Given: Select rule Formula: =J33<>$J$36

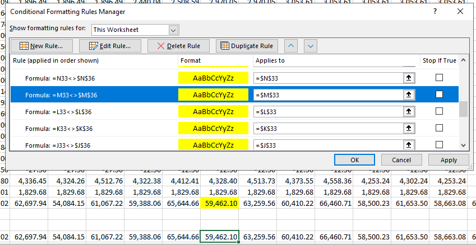Looking at the screenshot, I should [x=58, y=145].
